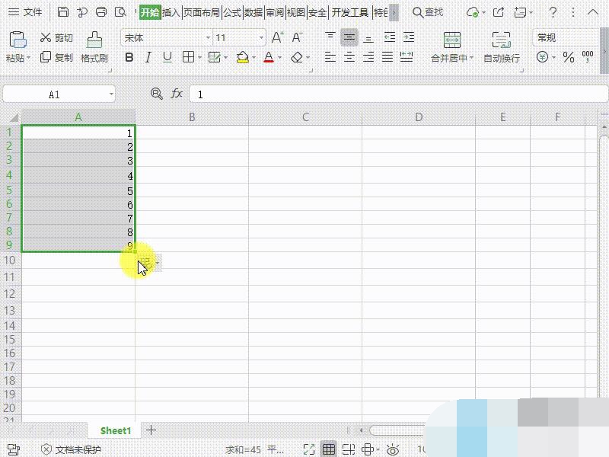Click the add new sheet plus button

(x=151, y=430)
